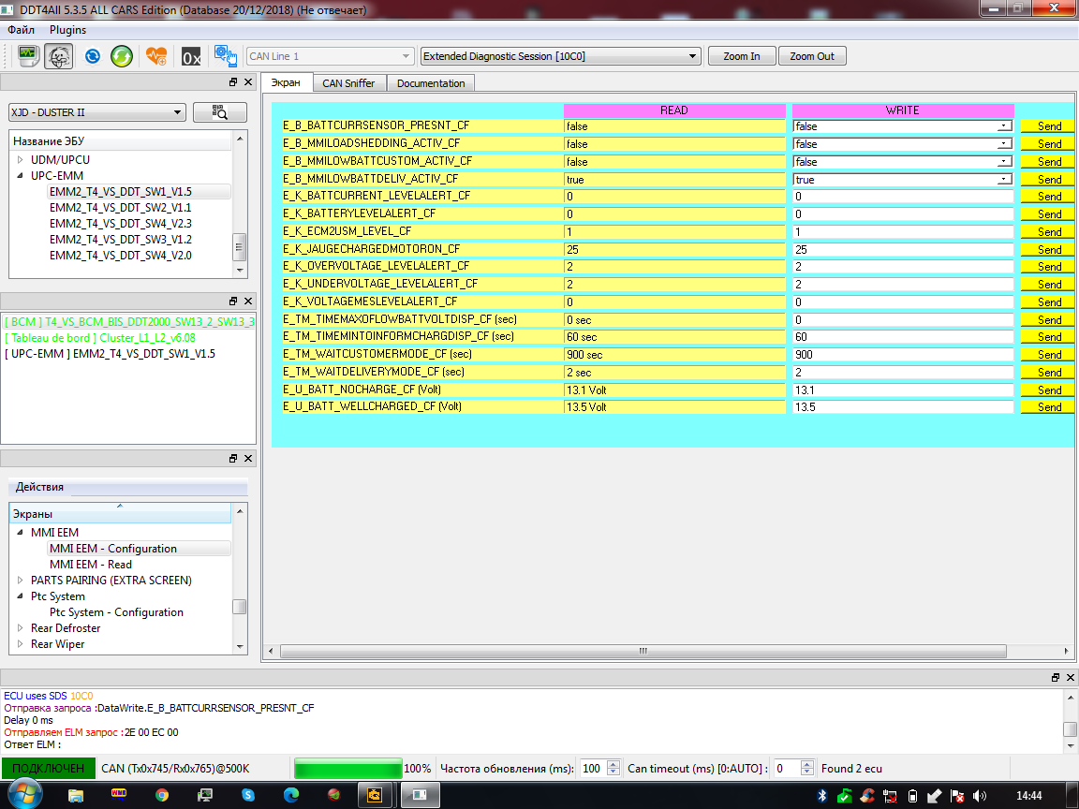Undock the log panel at bottom
The width and height of the screenshot is (1079, 809).
[x=1056, y=677]
